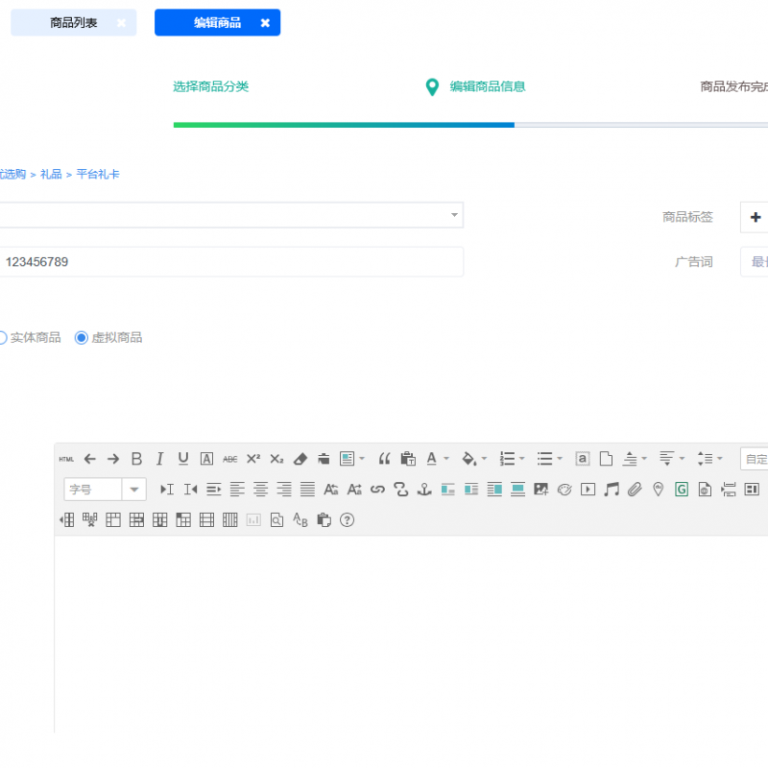
Task: Click the 123456789 text input field
Action: pyautogui.click(x=230, y=262)
